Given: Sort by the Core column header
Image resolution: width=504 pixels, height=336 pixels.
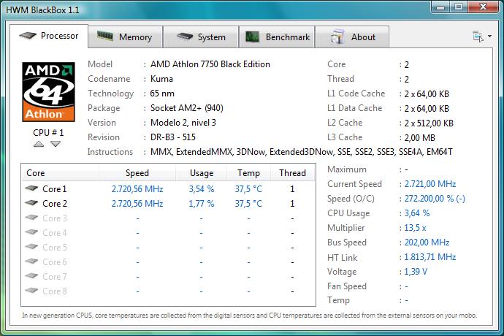Looking at the screenshot, I should coord(60,173).
